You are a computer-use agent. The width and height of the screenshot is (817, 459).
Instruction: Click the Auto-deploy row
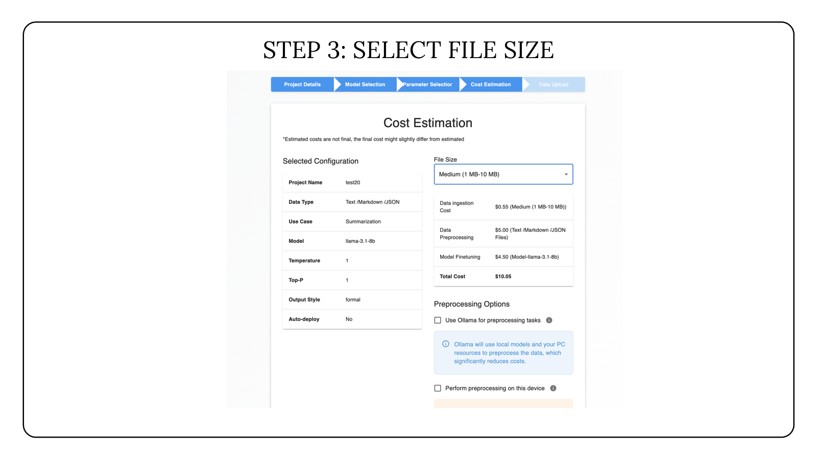[352, 319]
